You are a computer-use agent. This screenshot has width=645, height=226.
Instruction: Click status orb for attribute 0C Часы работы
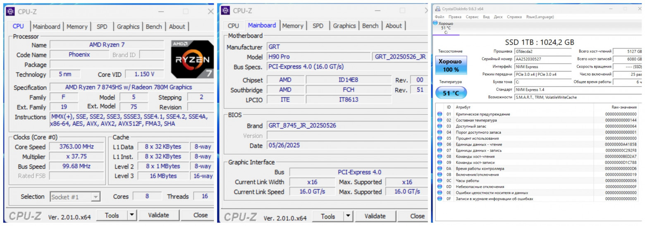click(x=440, y=181)
